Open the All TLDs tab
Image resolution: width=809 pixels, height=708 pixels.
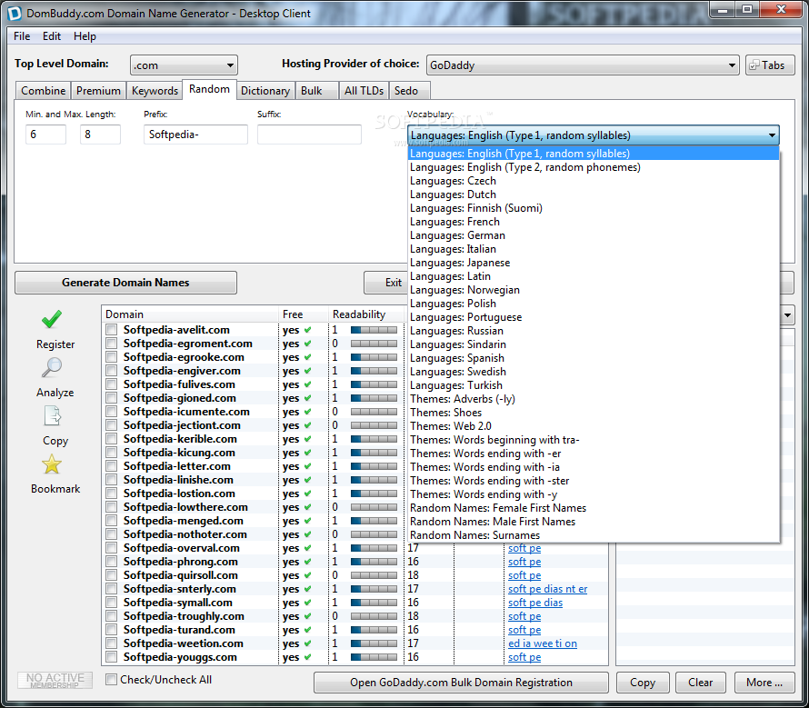pos(364,90)
